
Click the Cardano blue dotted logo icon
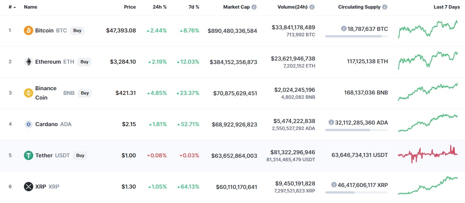29,124
